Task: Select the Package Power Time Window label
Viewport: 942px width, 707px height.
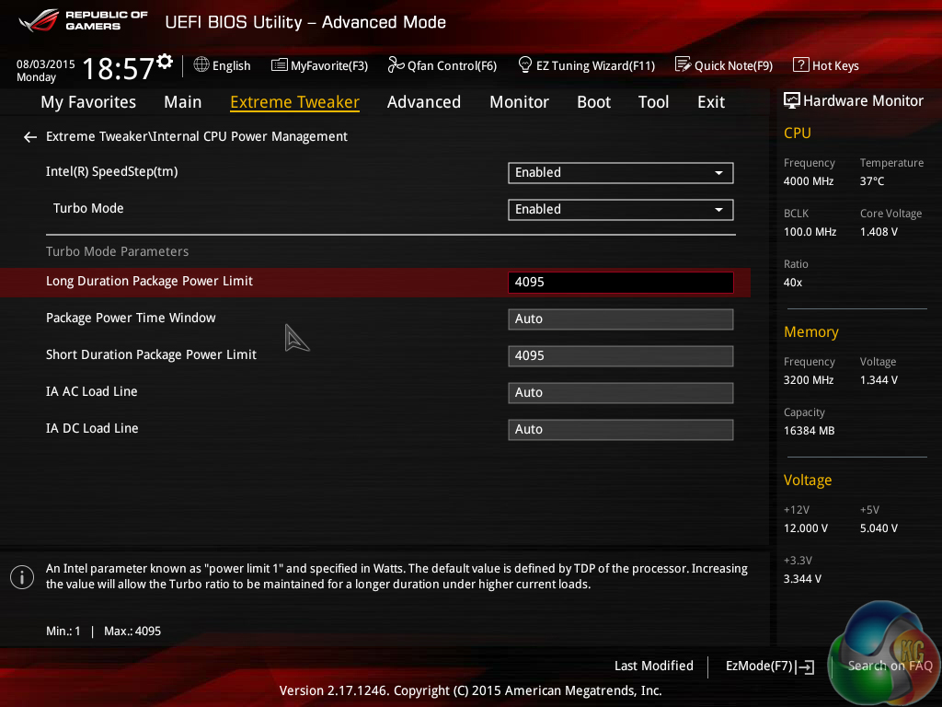Action: (x=131, y=318)
